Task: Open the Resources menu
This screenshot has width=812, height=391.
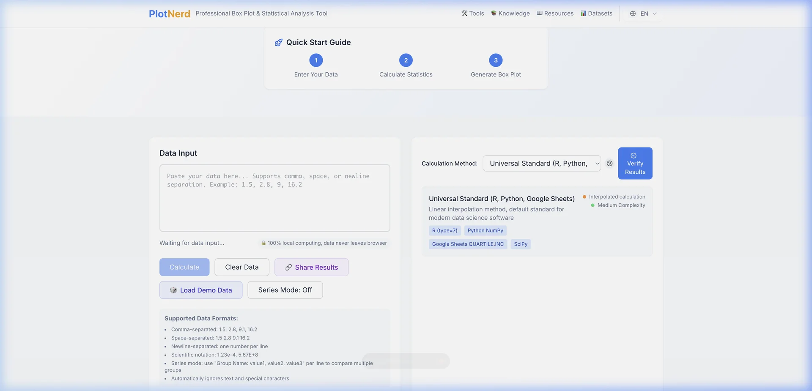Action: tap(555, 14)
